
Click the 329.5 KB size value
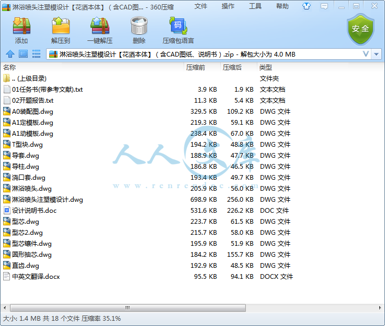click(203, 112)
